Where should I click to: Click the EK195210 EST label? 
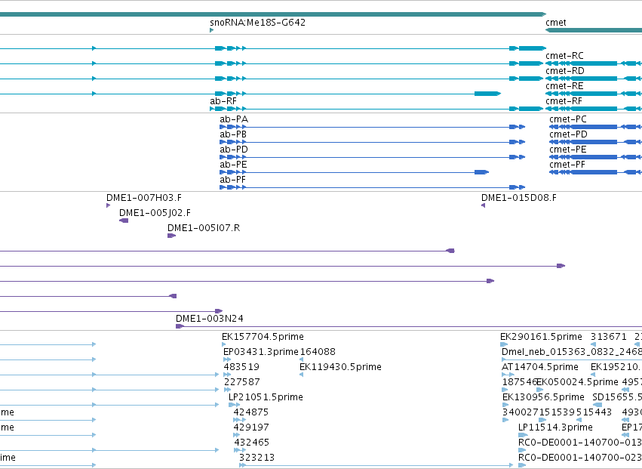coord(616,367)
